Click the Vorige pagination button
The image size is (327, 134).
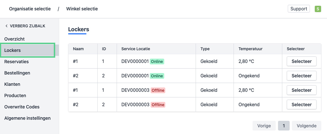[x=264, y=126]
